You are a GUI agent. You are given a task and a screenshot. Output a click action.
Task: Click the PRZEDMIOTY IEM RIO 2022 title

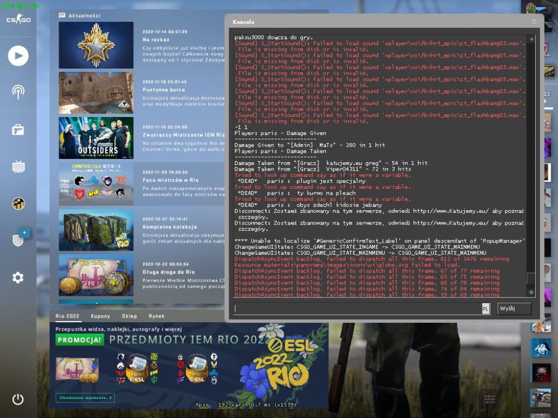pos(189,340)
